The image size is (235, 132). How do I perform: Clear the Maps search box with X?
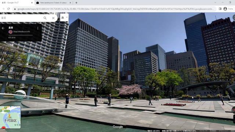(x=53, y=18)
